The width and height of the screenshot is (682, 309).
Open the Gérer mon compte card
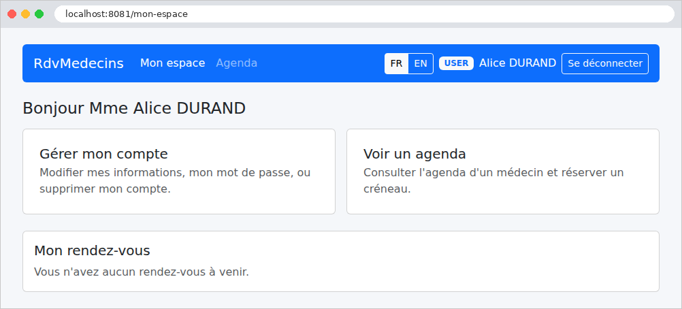point(179,172)
